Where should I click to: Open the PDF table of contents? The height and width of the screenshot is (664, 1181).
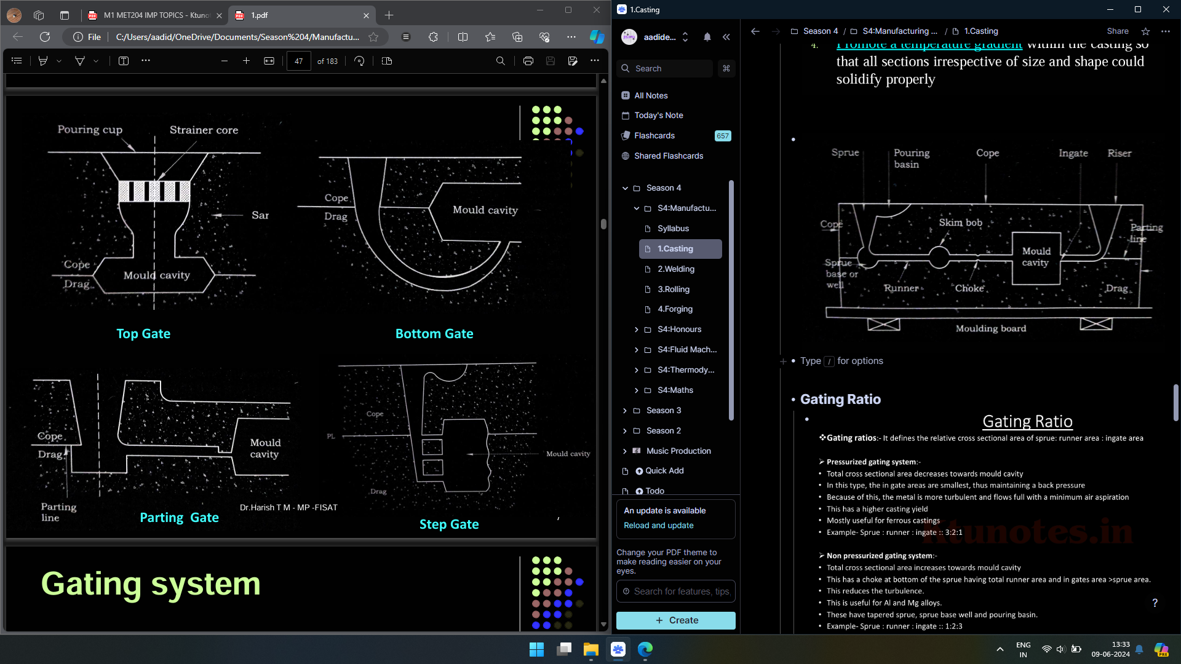coord(17,61)
